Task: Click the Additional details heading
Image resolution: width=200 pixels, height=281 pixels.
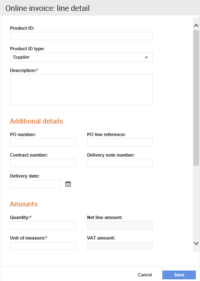Action: pyautogui.click(x=36, y=121)
